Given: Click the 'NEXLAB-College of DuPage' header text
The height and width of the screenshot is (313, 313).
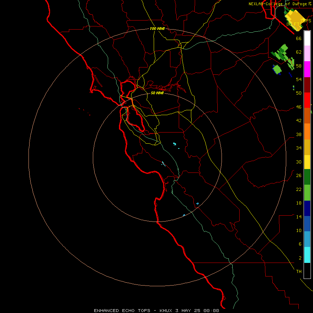Looking at the screenshot, I should click(278, 4).
